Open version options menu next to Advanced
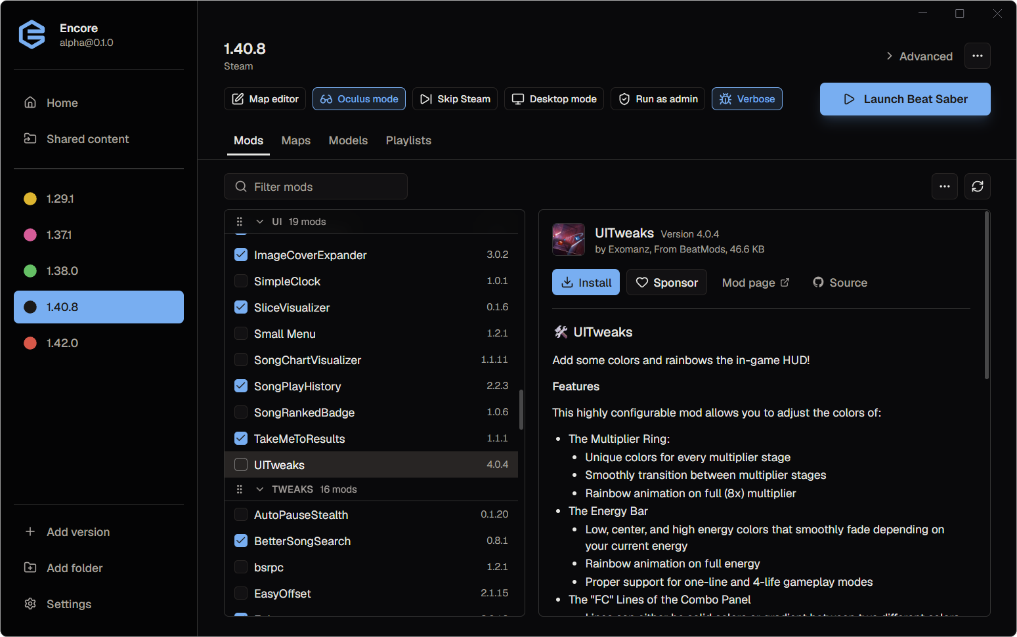Viewport: 1017px width, 637px height. click(x=978, y=56)
